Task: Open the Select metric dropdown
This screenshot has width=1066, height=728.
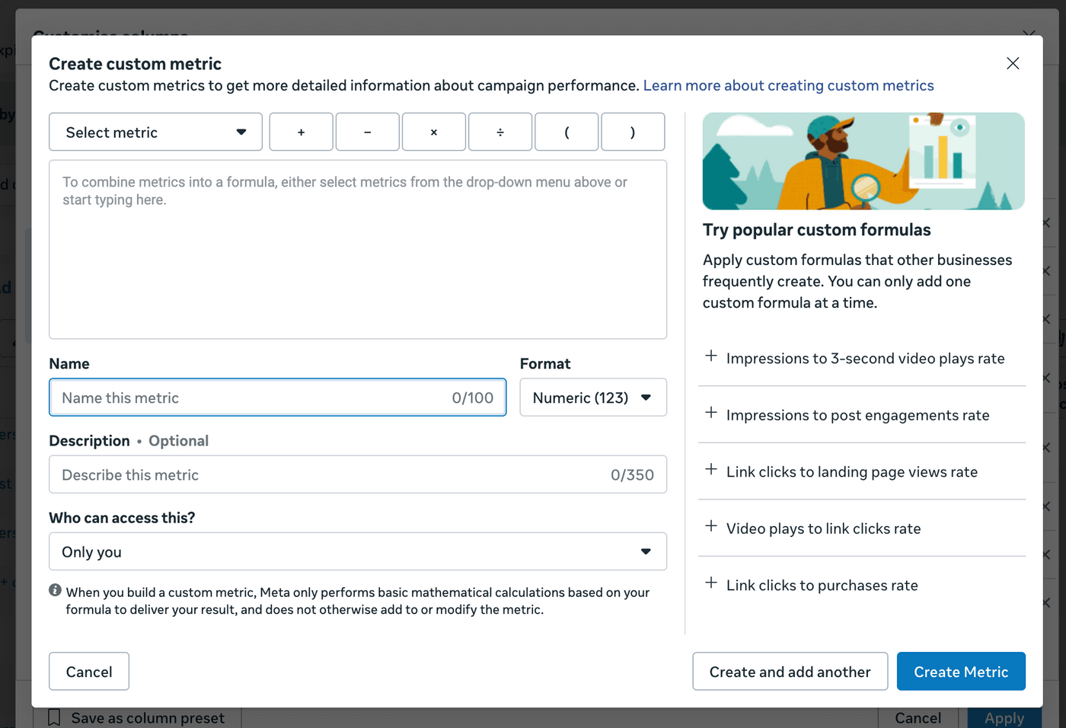Action: click(155, 133)
